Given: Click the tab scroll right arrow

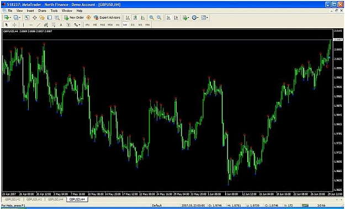Looking at the screenshot, I should pyautogui.click(x=341, y=199).
